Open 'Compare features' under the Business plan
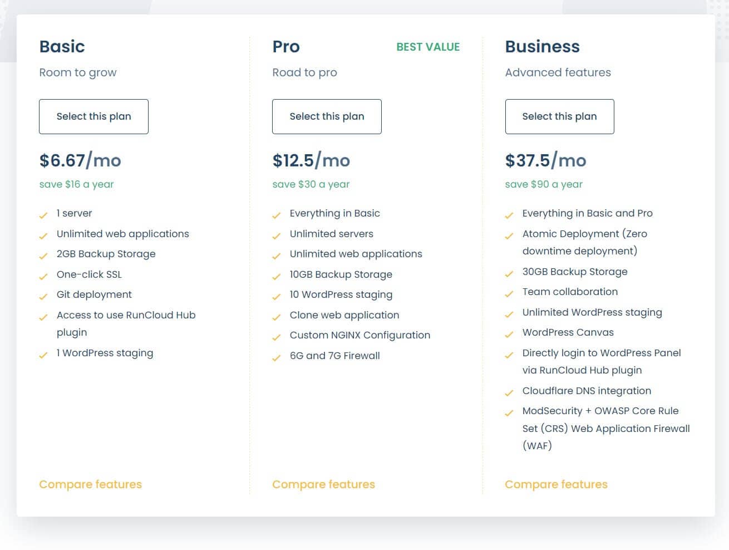The height and width of the screenshot is (550, 729). [x=556, y=484]
